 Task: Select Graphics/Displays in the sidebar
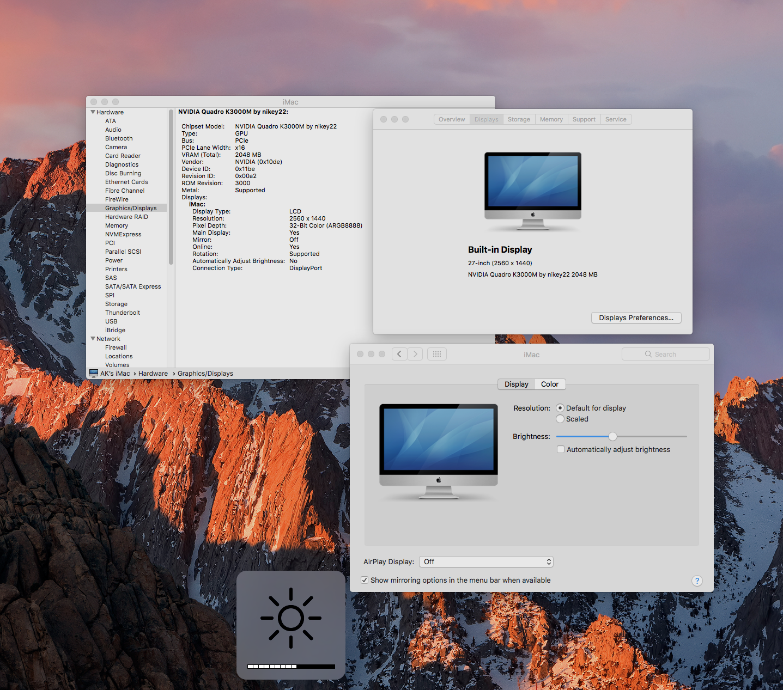click(x=131, y=208)
